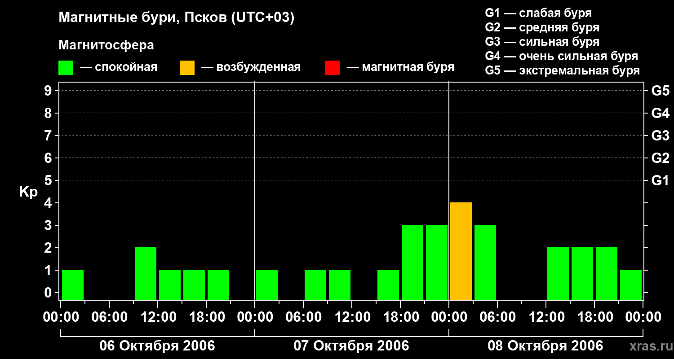Click the "00:00" label between 07 and 08 Октября

[x=449, y=317]
